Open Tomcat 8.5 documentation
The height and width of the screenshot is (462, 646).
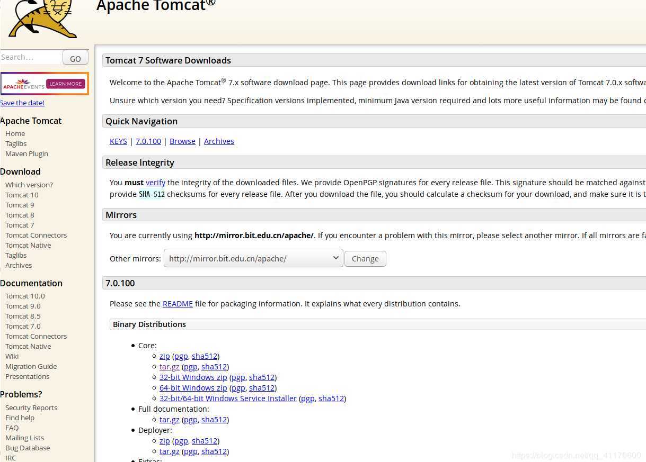[23, 316]
